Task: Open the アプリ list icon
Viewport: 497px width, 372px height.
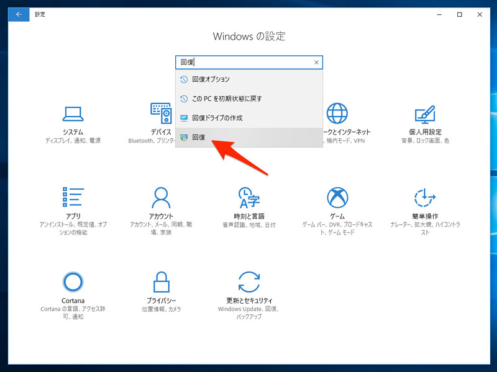Action: click(73, 197)
